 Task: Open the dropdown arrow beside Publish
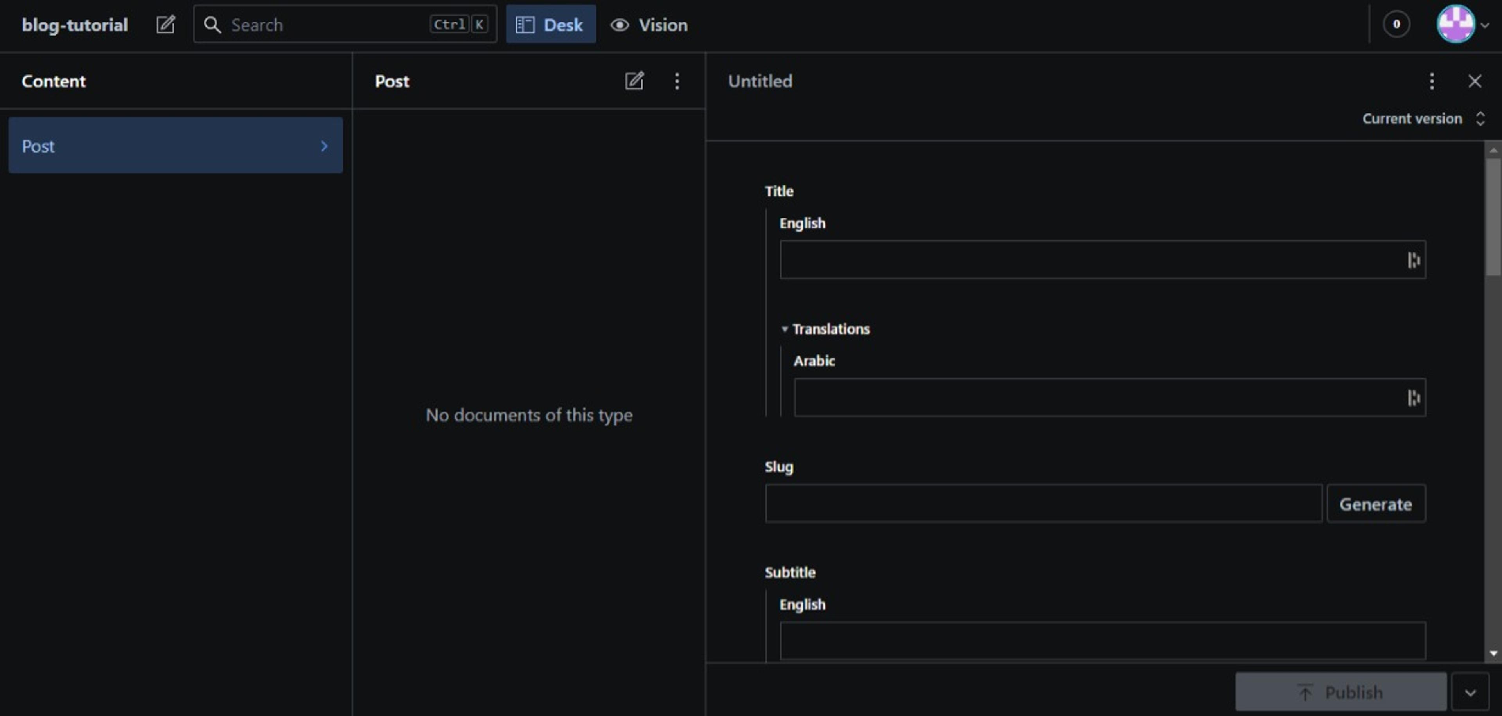pos(1470,692)
